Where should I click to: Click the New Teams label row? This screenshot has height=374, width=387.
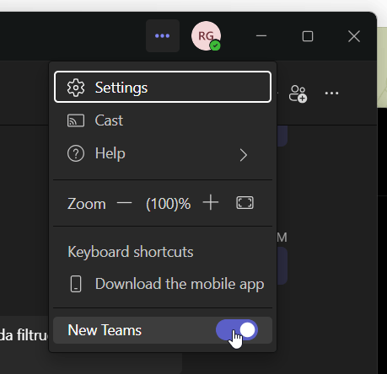point(163,330)
